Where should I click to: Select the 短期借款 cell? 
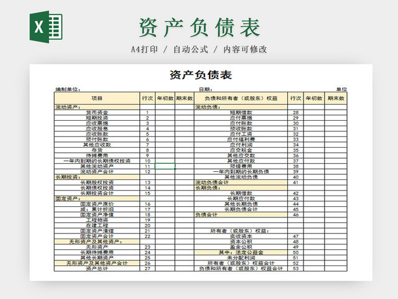tap(241, 112)
